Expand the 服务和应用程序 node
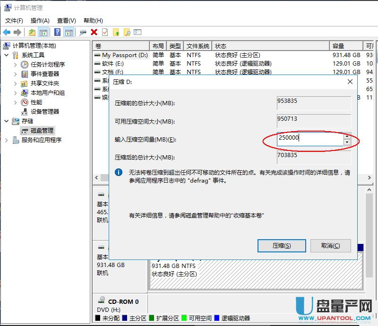This screenshot has height=326, width=378. 6,140
